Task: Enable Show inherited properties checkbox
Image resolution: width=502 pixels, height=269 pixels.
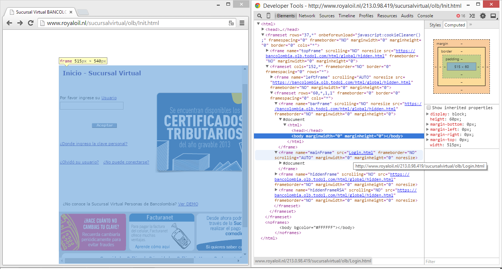Action: click(x=429, y=108)
